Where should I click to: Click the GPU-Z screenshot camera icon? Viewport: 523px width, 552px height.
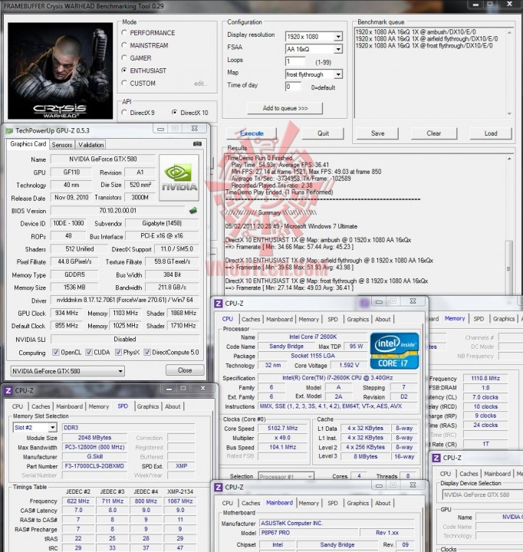point(197,143)
